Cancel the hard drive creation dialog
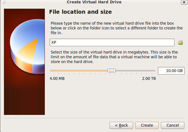 tap(172, 125)
